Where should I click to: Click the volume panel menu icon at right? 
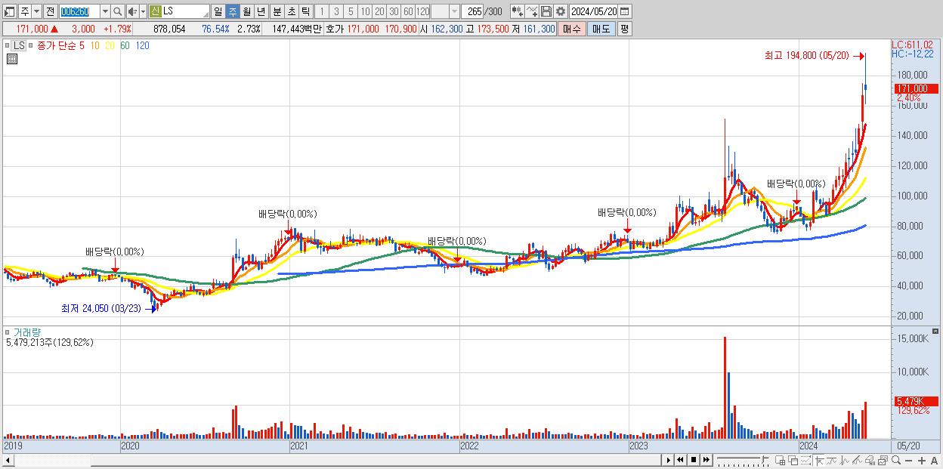click(936, 332)
